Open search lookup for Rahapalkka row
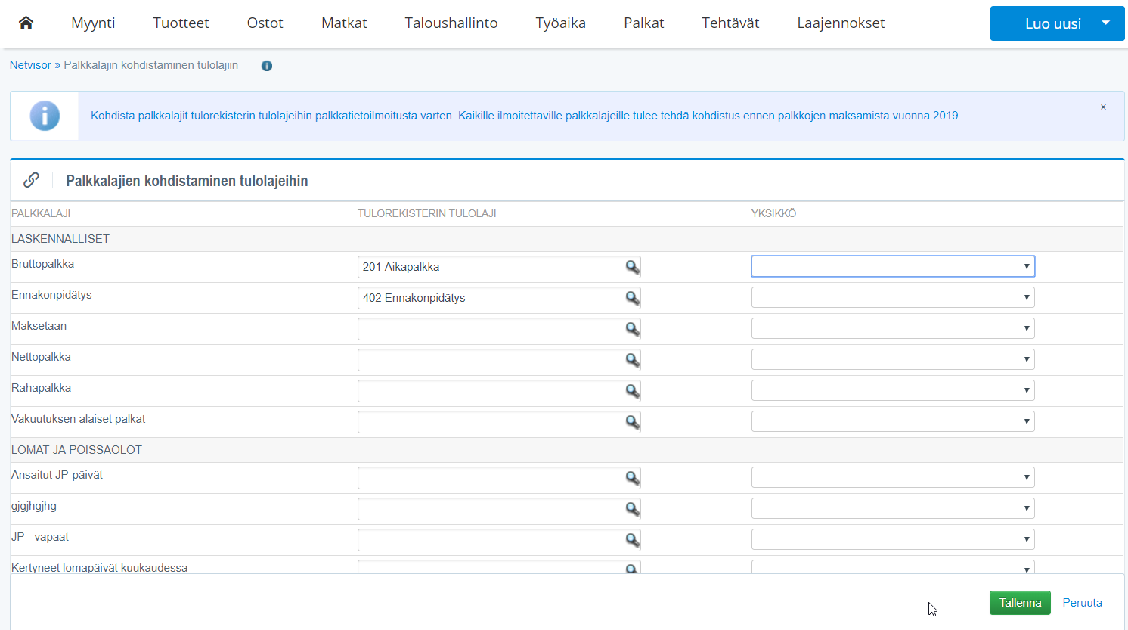1128x630 pixels. [632, 391]
